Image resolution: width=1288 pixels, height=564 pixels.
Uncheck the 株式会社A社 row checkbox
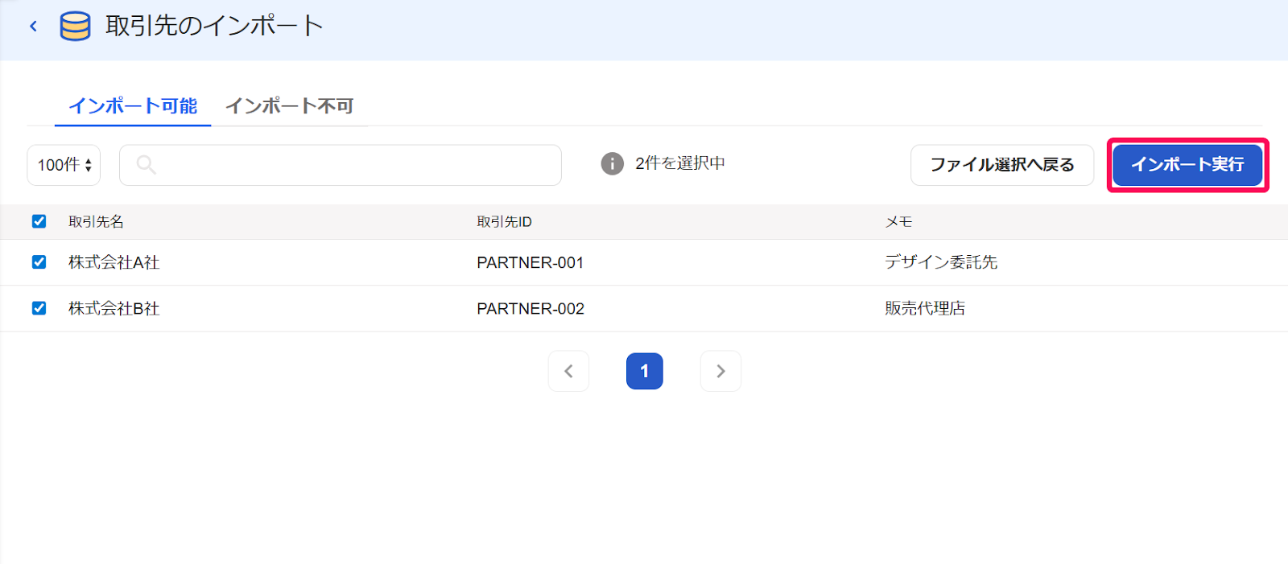[x=39, y=262]
